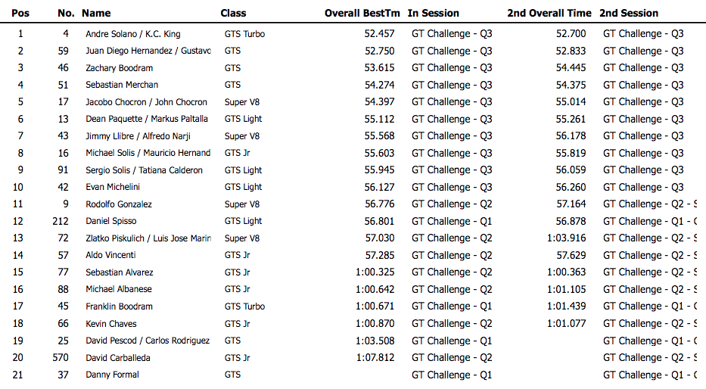Click Sebastian Merchan in the name list
This screenshot has width=706, height=389.
pyautogui.click(x=122, y=85)
